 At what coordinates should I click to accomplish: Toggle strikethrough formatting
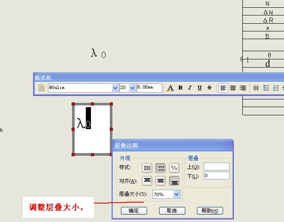[209, 88]
